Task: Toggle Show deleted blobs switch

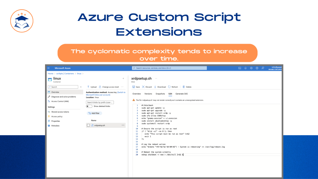Action: (x=89, y=106)
